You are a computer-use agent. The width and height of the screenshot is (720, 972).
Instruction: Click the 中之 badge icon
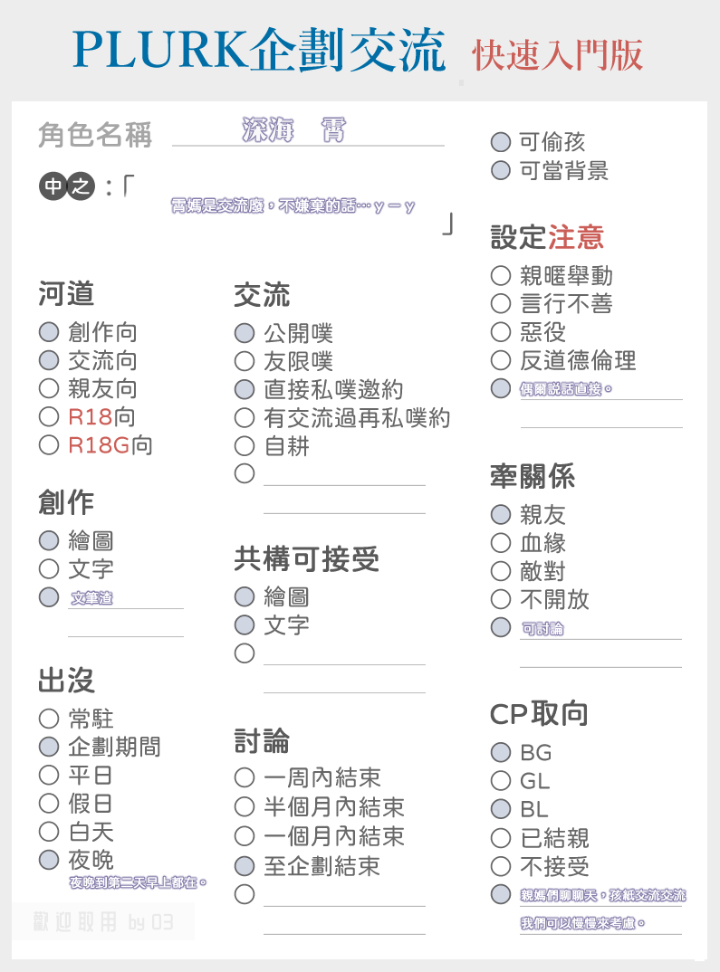click(x=67, y=186)
